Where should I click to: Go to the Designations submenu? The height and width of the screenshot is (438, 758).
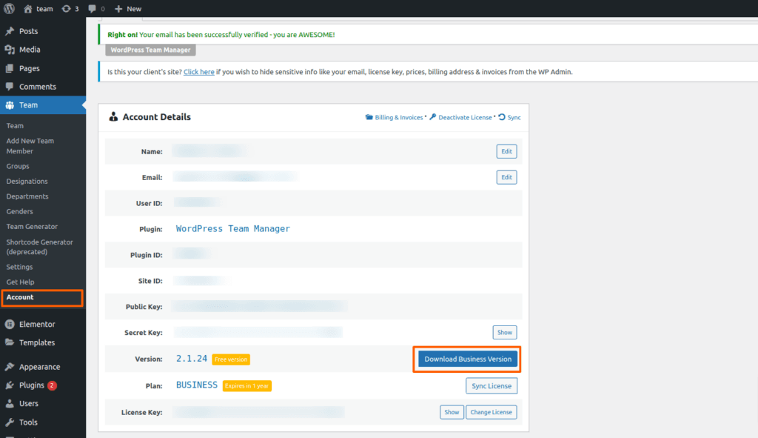pos(27,181)
